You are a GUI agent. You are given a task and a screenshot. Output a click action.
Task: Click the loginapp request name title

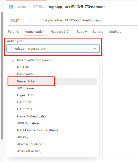(x=77, y=7)
